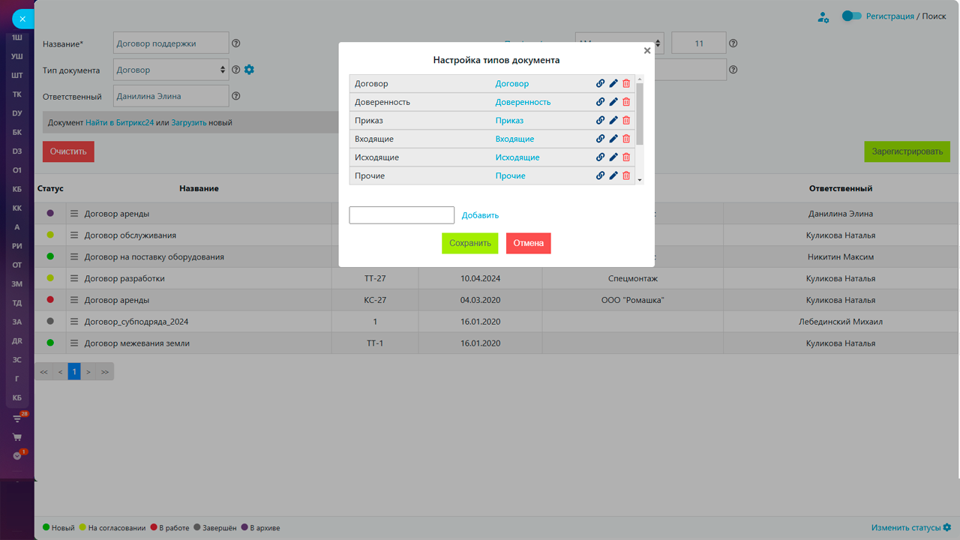This screenshot has width=960, height=540.
Task: Open document type settings gear icon
Action: click(x=250, y=70)
